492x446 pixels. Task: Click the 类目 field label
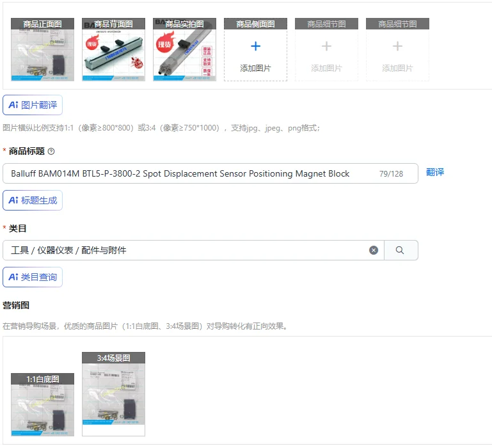point(17,228)
